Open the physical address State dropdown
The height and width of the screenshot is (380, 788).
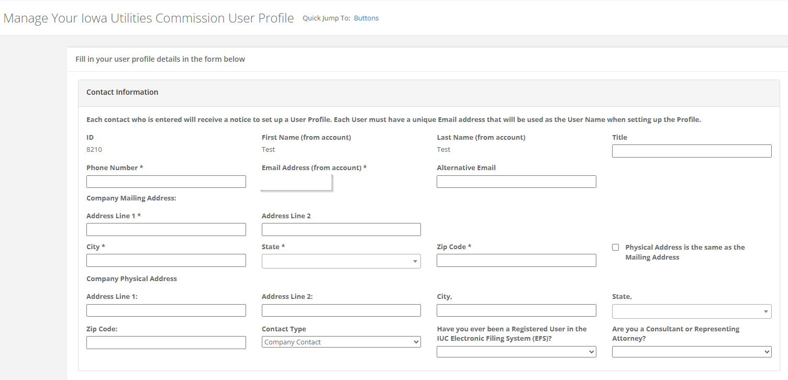click(691, 311)
